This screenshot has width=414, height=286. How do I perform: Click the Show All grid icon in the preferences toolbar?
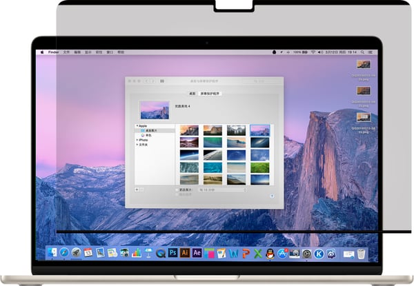click(x=162, y=81)
